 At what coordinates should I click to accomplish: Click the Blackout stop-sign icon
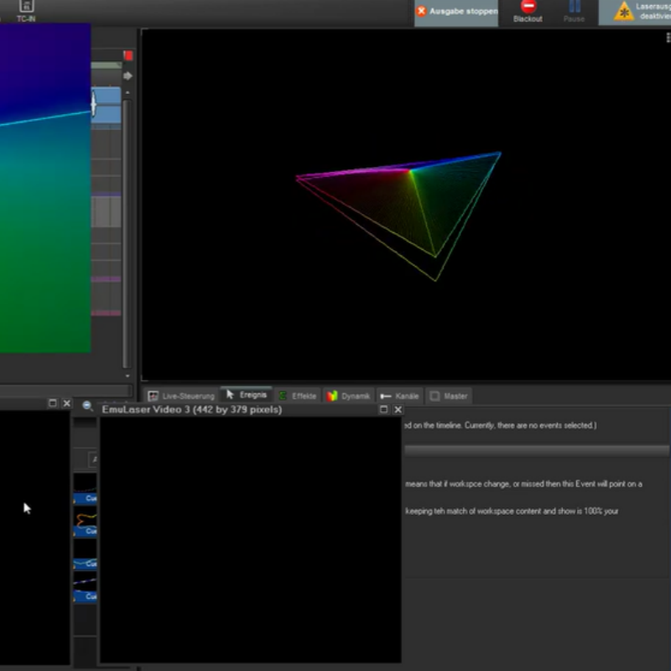[528, 7]
